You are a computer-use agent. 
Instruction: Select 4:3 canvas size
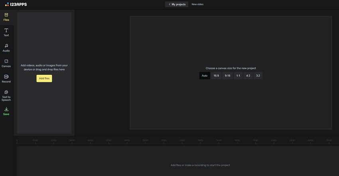point(248,76)
